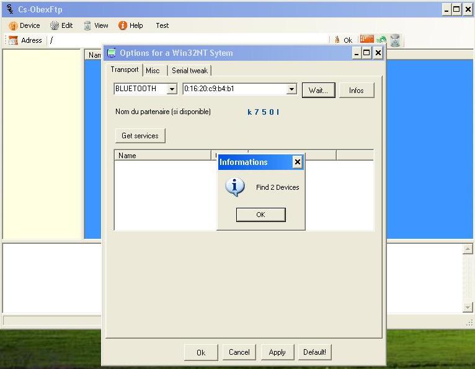475x369 pixels.
Task: Click the Adress icon beside the path bar
Action: click(x=13, y=40)
